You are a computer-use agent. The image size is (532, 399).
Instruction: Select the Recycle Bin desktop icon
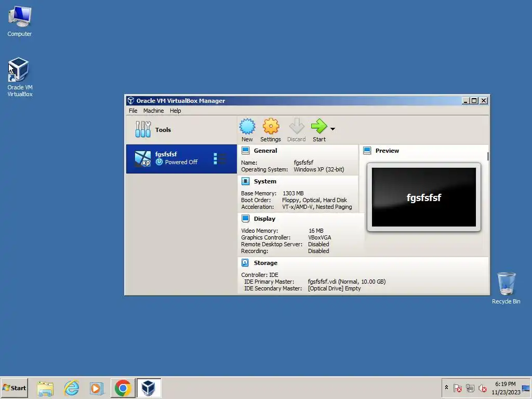click(506, 288)
